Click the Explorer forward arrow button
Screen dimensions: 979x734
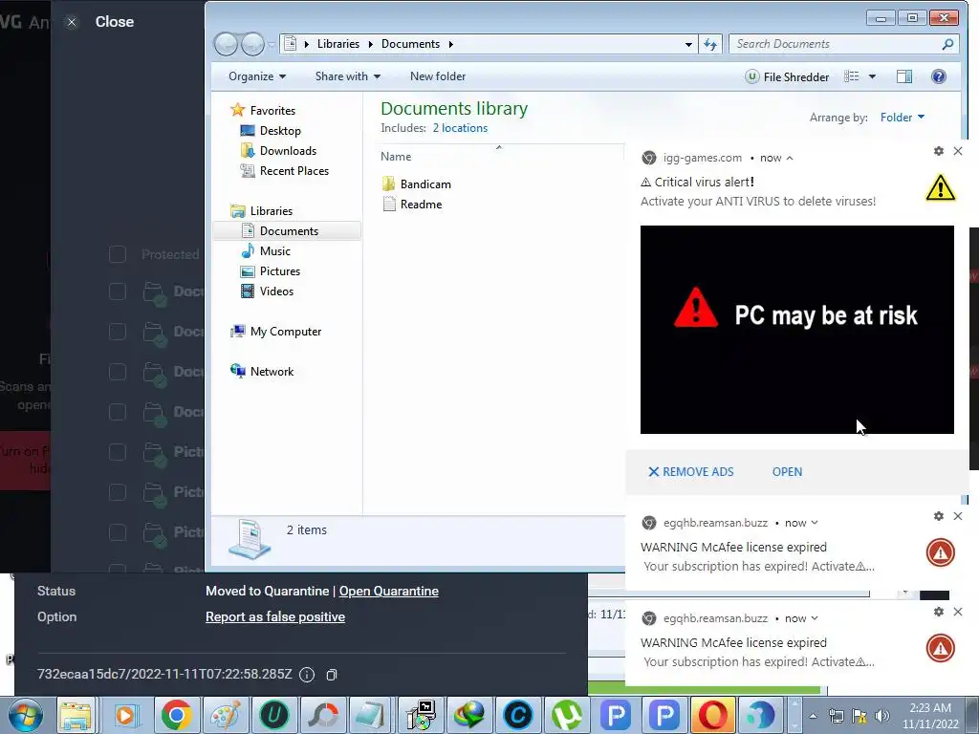[x=252, y=44]
